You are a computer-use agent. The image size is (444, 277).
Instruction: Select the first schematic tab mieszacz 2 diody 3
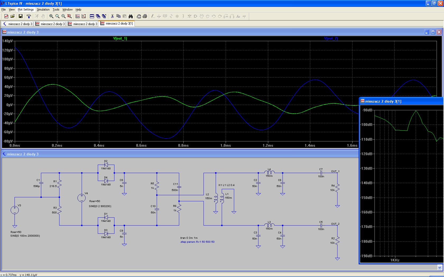click(17, 24)
